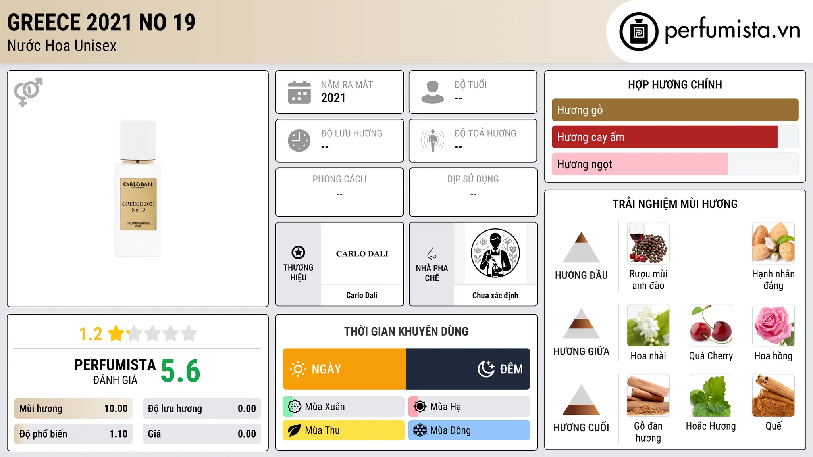Click the sillage icon beside Độ toả hương
The height and width of the screenshot is (457, 813).
click(x=433, y=140)
